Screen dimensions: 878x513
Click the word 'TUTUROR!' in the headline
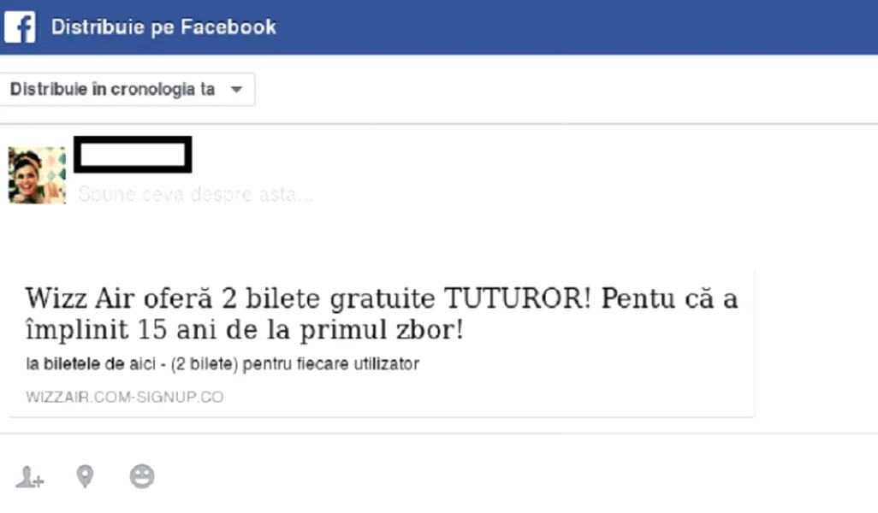[518, 298]
